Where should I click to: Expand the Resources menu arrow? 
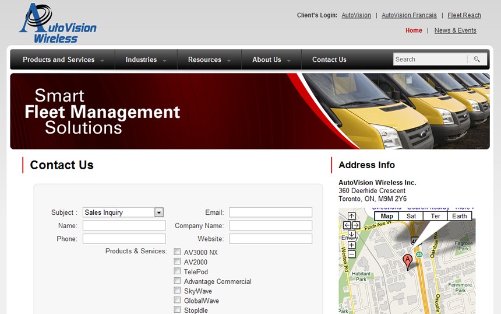pos(229,61)
